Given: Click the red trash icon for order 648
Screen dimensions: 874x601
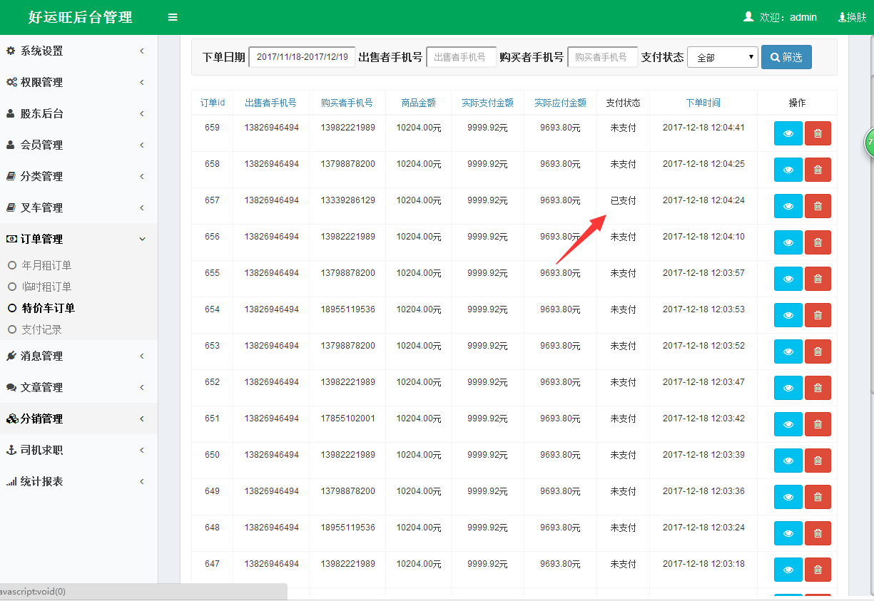Looking at the screenshot, I should coord(818,533).
